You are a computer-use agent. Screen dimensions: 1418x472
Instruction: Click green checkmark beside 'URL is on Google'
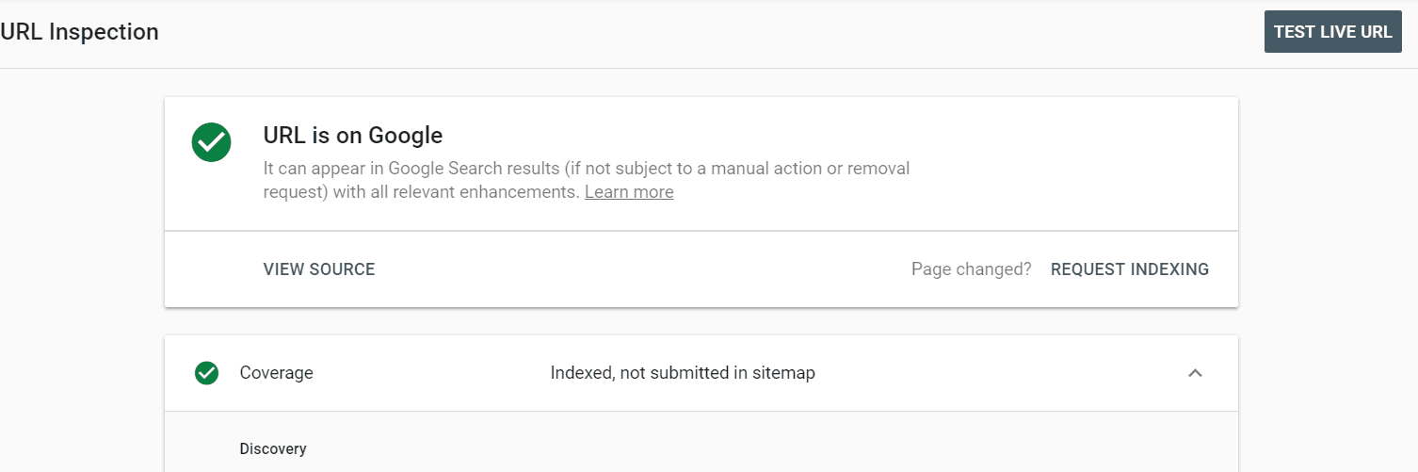tap(211, 142)
